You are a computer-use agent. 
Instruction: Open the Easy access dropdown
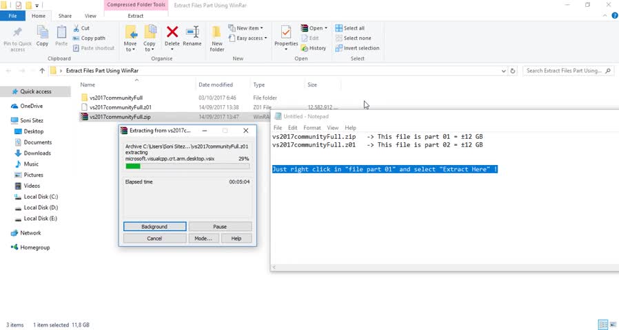click(x=250, y=38)
